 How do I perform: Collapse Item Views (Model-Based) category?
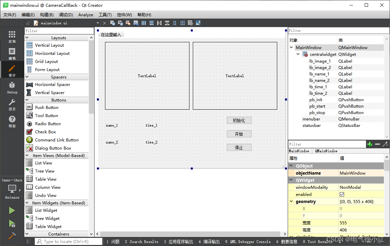pos(27,155)
